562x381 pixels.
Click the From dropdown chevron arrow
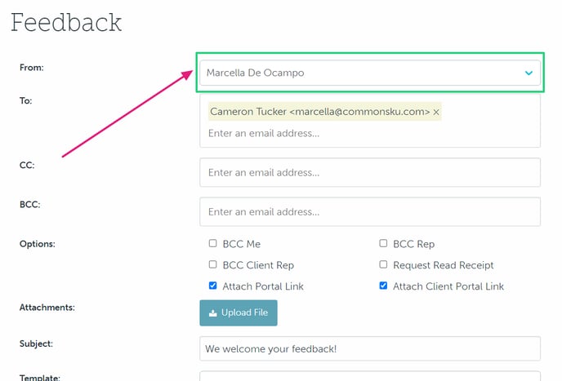[529, 73]
